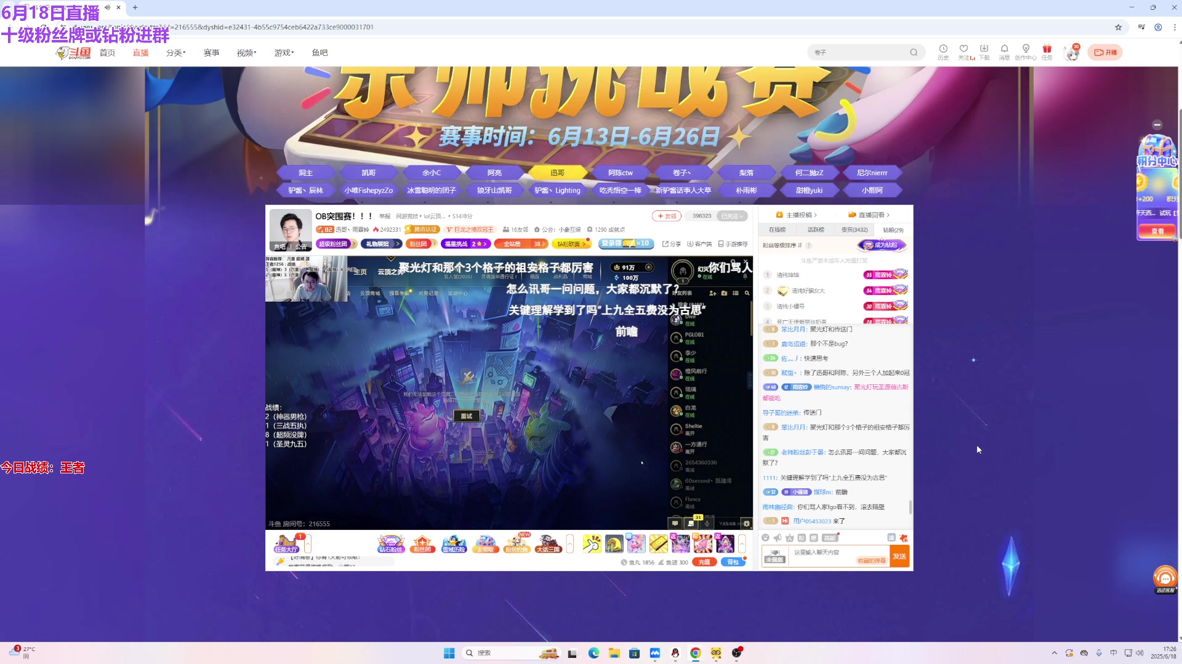Click the 客户端 client download icon
This screenshot has height=664, width=1182.
[699, 244]
